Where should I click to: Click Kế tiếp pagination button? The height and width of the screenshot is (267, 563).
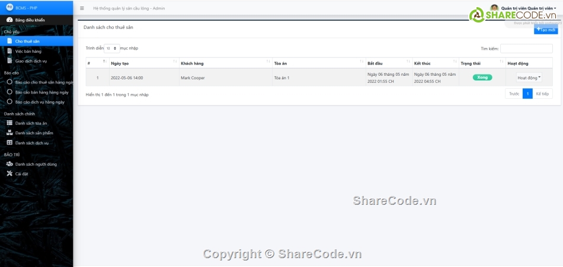[542, 94]
